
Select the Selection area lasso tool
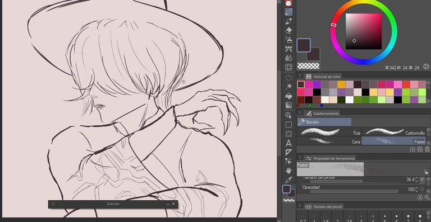point(288,78)
